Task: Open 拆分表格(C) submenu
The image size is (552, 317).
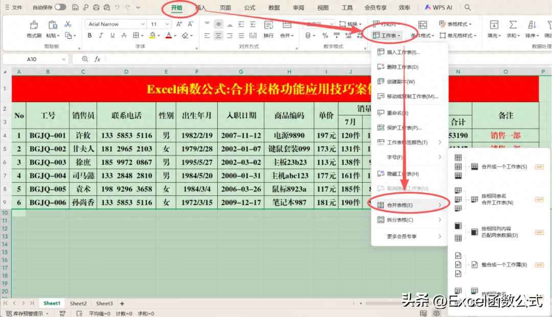Action: click(409, 220)
